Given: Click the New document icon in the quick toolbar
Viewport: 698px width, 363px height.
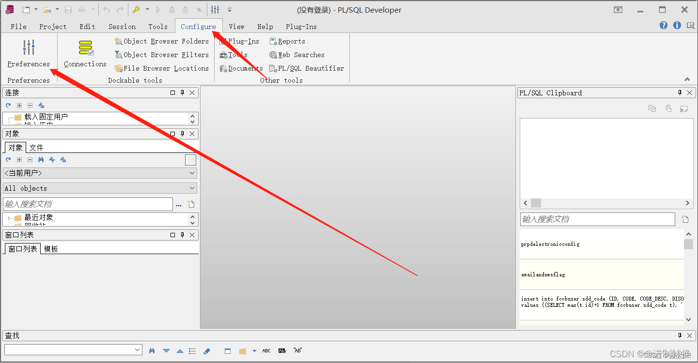Looking at the screenshot, I should pyautogui.click(x=26, y=10).
